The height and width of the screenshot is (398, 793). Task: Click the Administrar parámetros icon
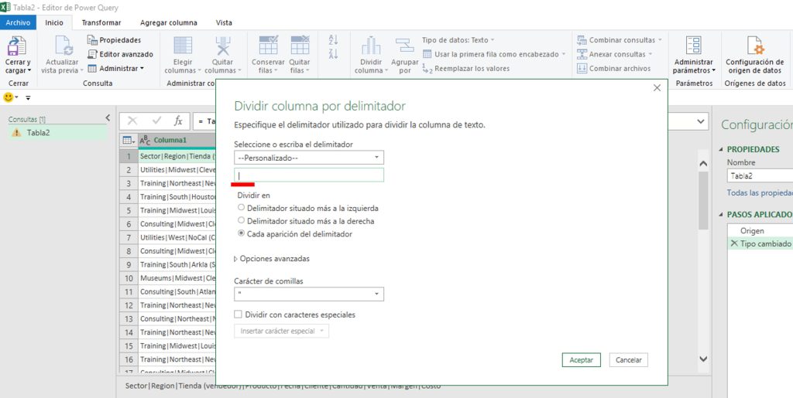coord(693,46)
